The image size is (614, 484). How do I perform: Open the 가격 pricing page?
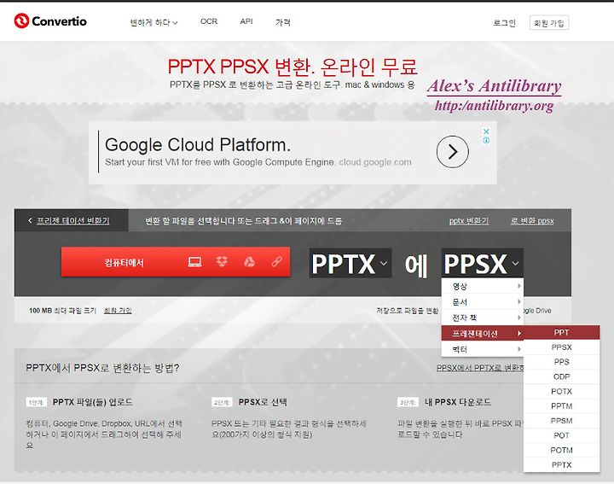[x=283, y=22]
